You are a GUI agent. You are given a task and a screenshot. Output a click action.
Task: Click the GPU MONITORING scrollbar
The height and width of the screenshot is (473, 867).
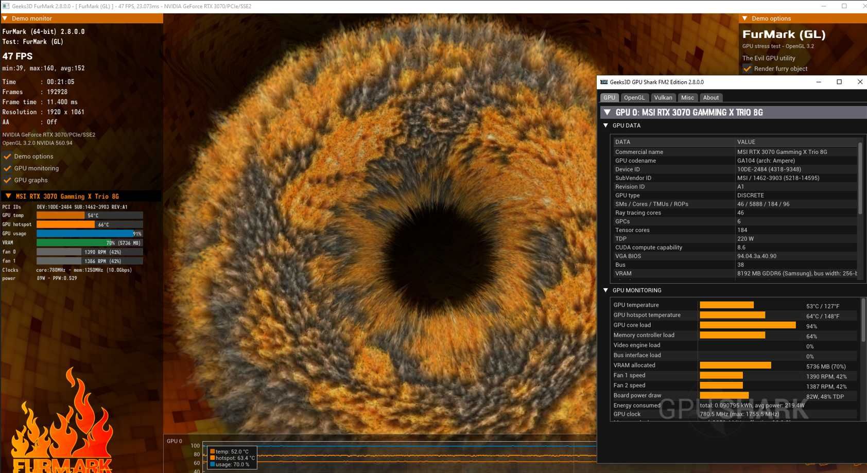pyautogui.click(x=863, y=319)
